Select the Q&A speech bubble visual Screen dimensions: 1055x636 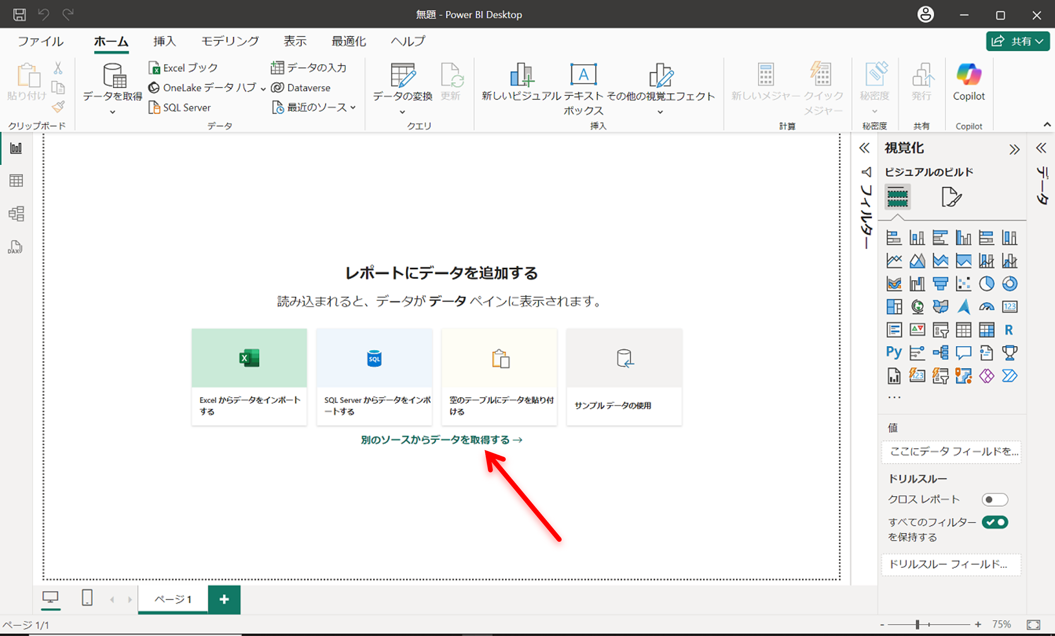pyautogui.click(x=963, y=353)
